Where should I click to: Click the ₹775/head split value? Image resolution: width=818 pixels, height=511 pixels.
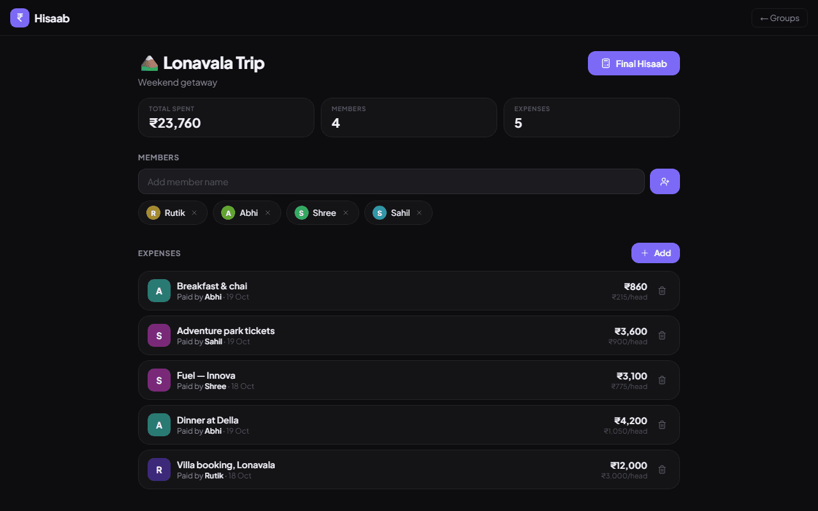[x=629, y=386]
